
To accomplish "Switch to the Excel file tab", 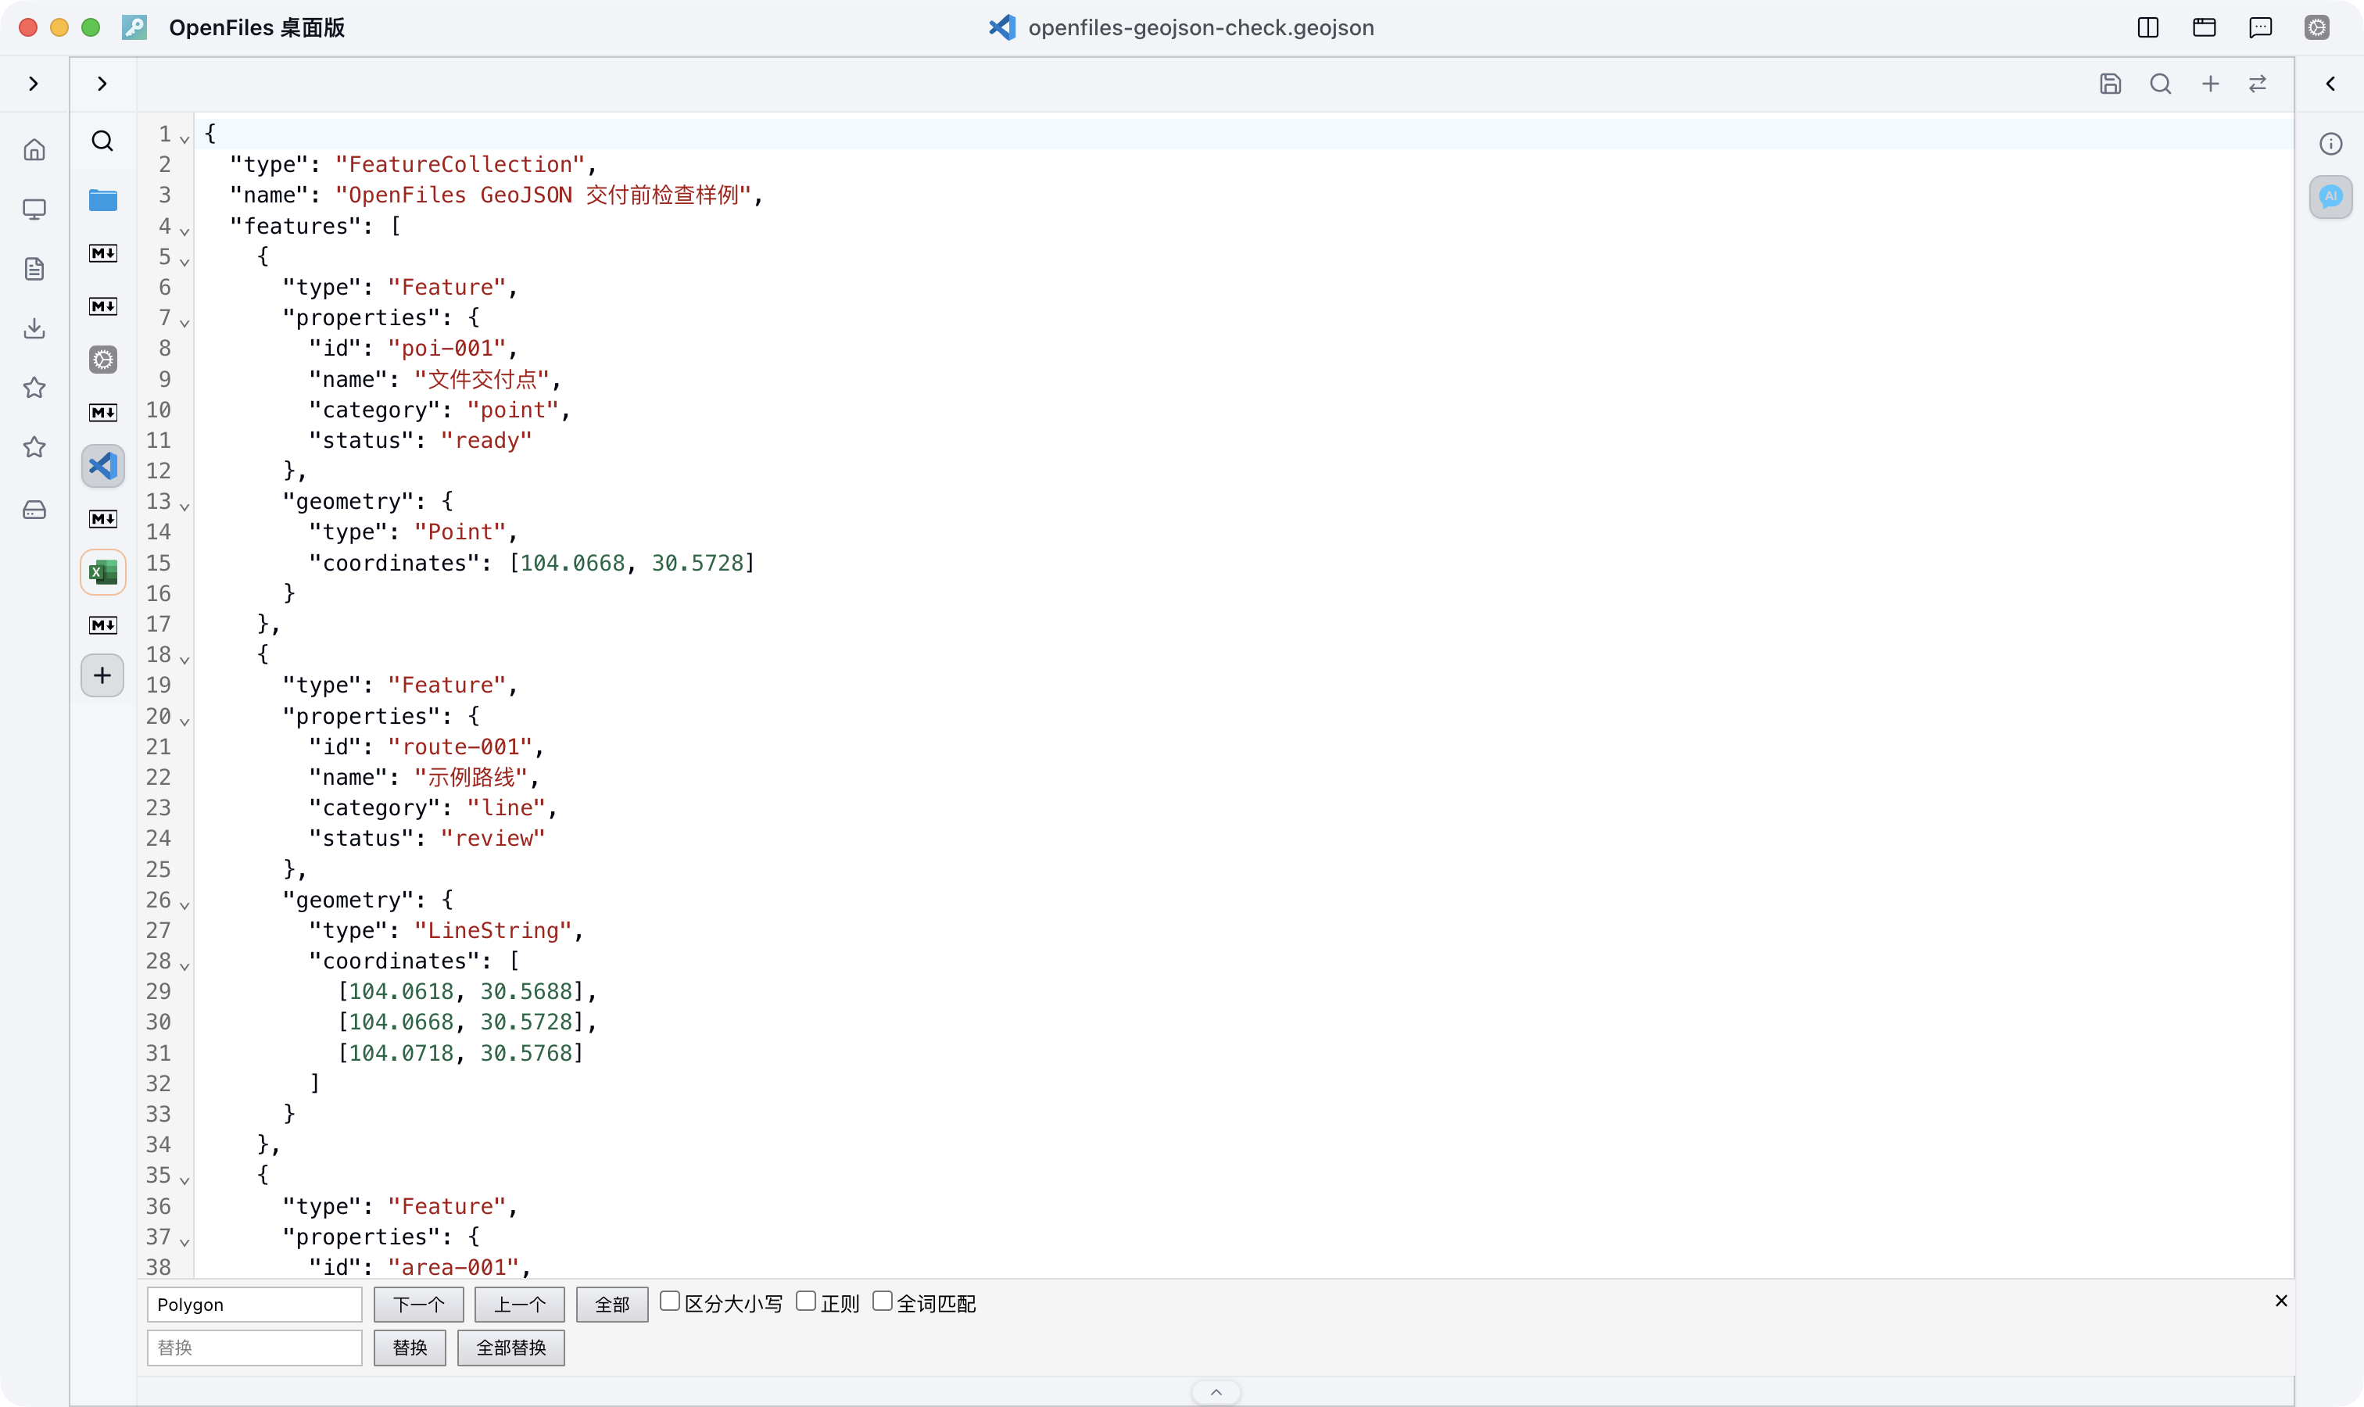I will (102, 573).
